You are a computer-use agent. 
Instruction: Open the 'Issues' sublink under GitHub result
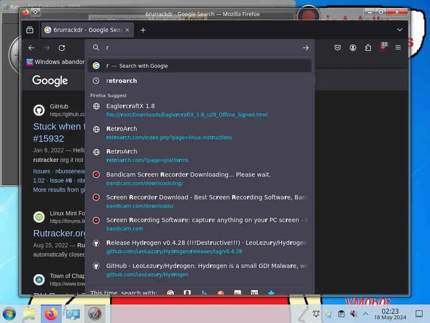point(42,171)
